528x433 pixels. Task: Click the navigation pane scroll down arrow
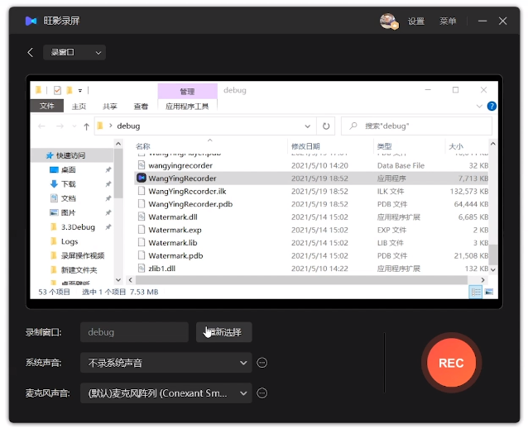[118, 279]
